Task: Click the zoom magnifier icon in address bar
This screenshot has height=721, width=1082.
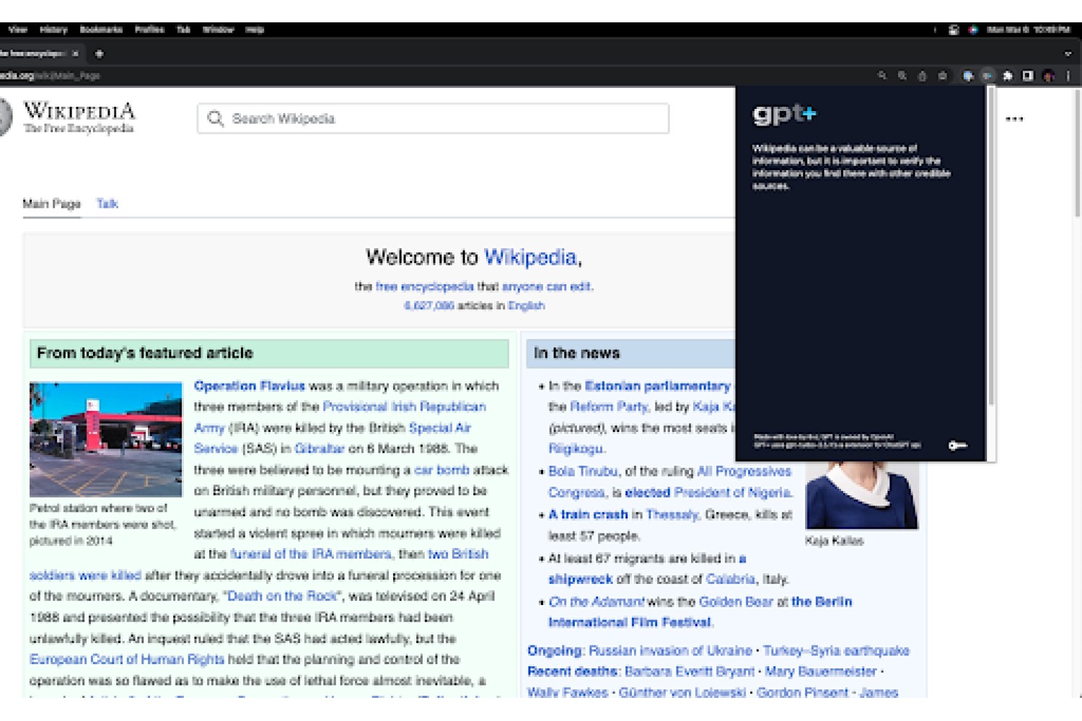Action: tap(902, 76)
